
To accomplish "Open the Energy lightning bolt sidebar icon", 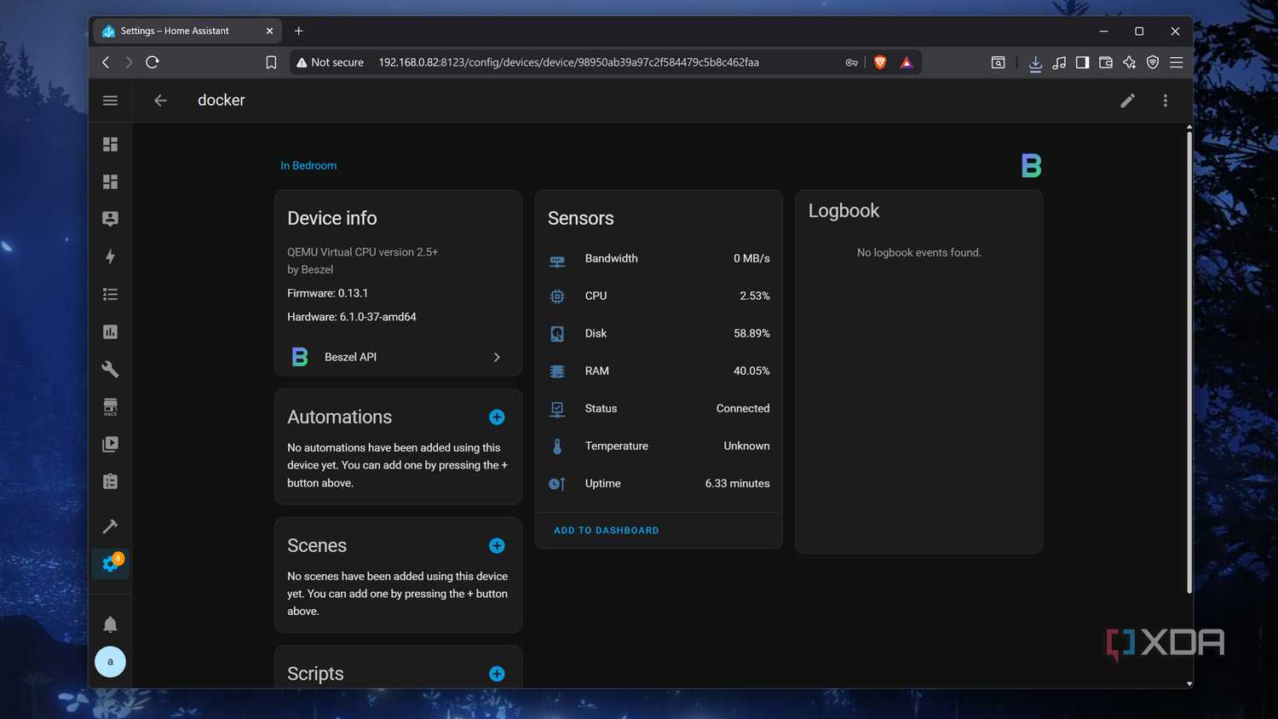I will point(110,256).
